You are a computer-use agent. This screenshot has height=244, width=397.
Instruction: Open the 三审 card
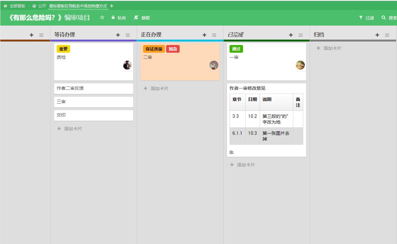point(93,102)
